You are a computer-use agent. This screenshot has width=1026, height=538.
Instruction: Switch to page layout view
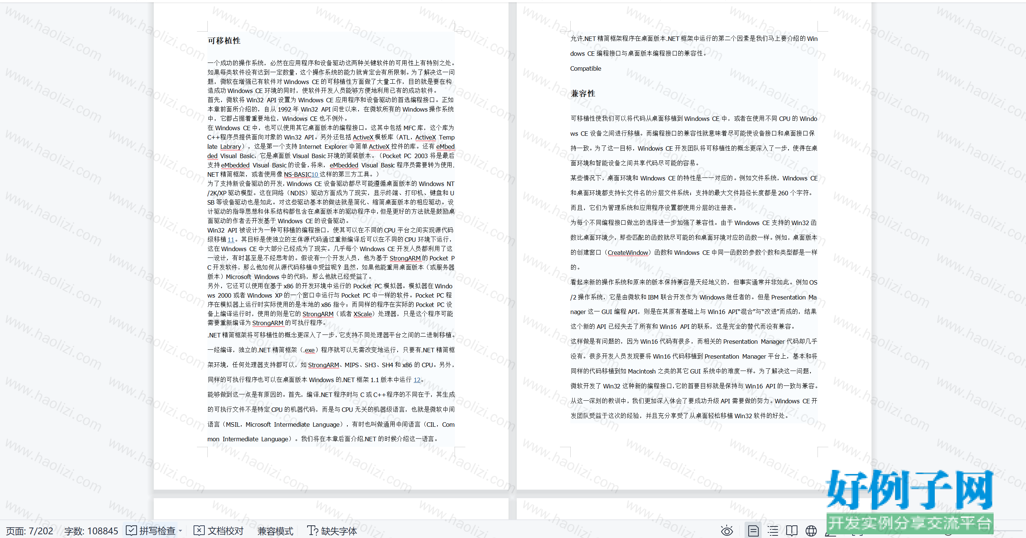753,531
